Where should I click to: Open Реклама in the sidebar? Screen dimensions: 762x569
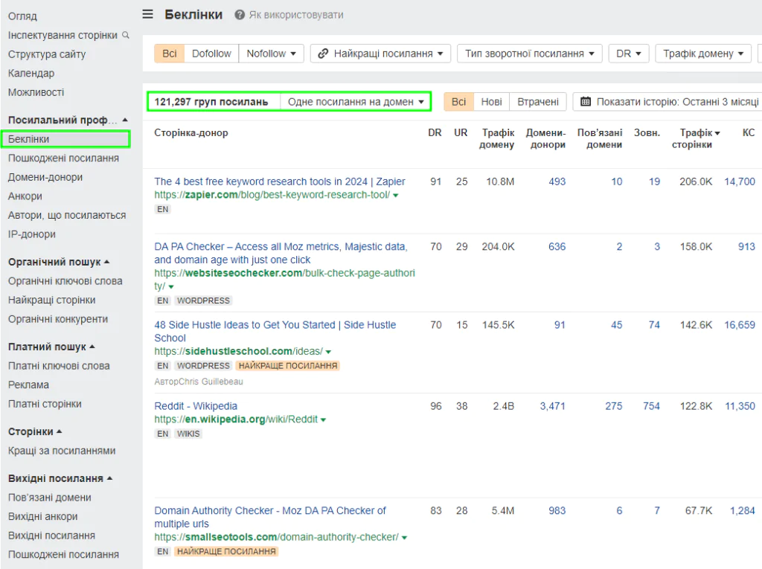click(x=28, y=385)
